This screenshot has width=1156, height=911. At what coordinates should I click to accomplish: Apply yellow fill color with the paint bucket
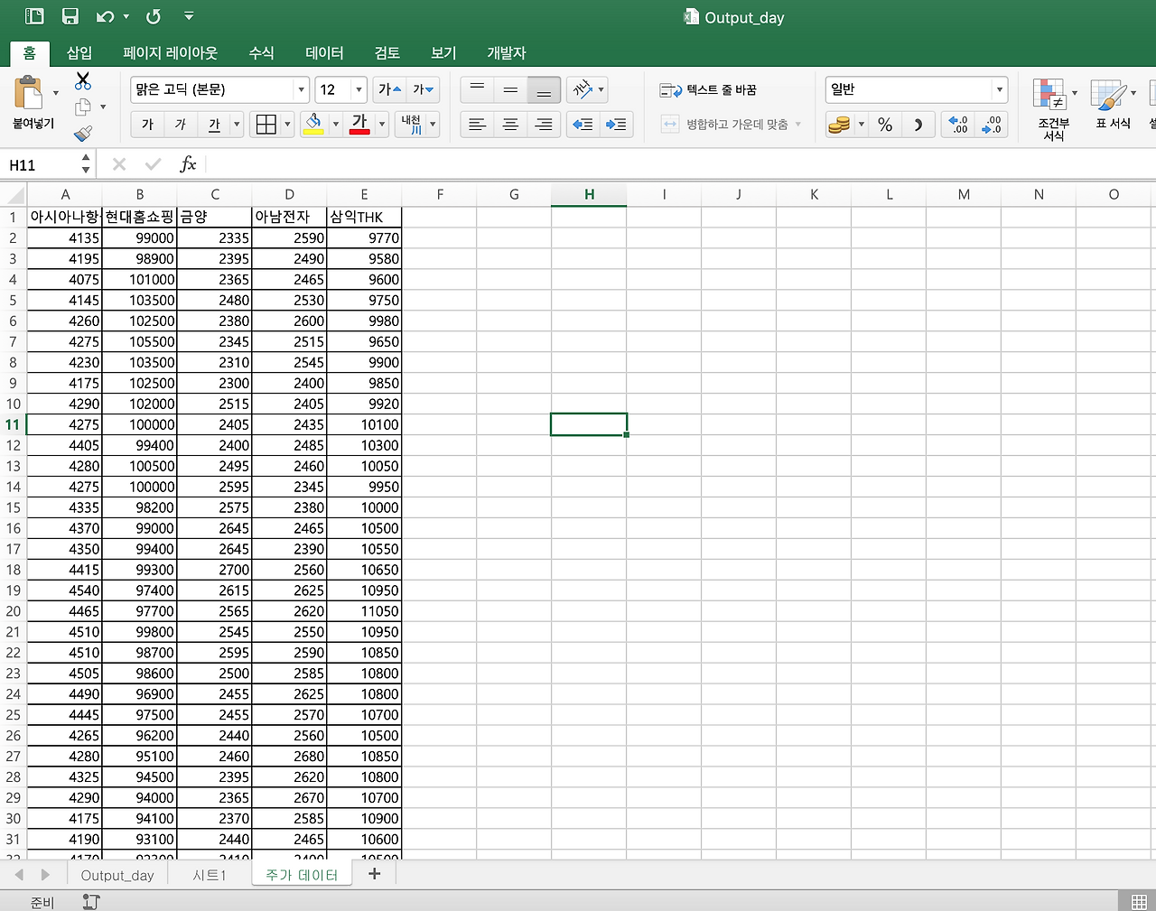coord(313,125)
